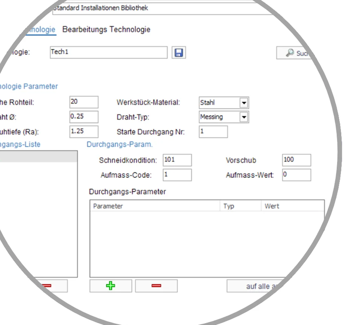Click the Vorschub field with 100

tap(296, 160)
